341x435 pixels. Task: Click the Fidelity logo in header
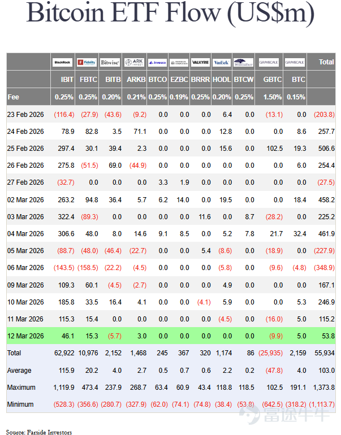(87, 62)
